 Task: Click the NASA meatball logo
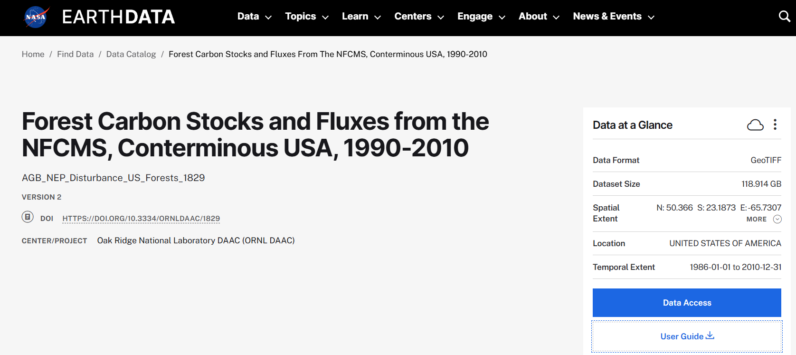point(36,17)
